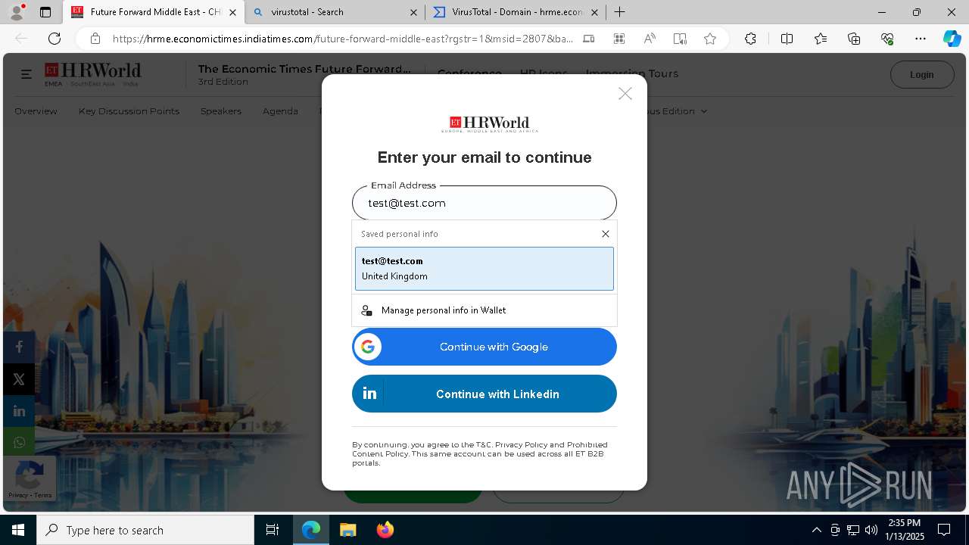Image resolution: width=969 pixels, height=545 pixels.
Task: Continue with Google button
Action: (x=484, y=347)
